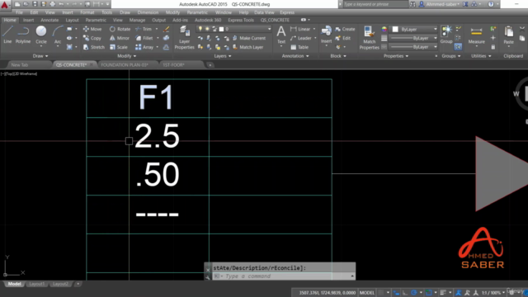This screenshot has width=528, height=297.
Task: Toggle annotation visibility in status bar
Action: 459,293
